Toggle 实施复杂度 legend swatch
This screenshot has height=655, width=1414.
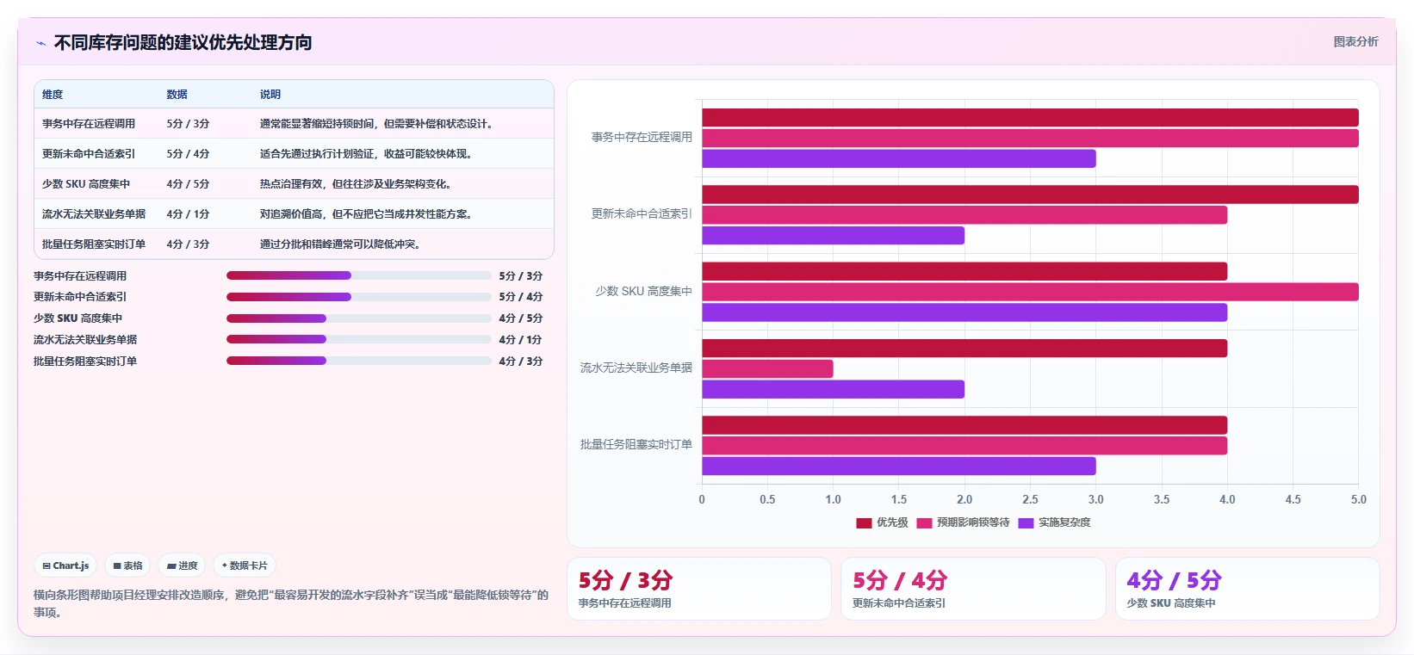(1026, 522)
